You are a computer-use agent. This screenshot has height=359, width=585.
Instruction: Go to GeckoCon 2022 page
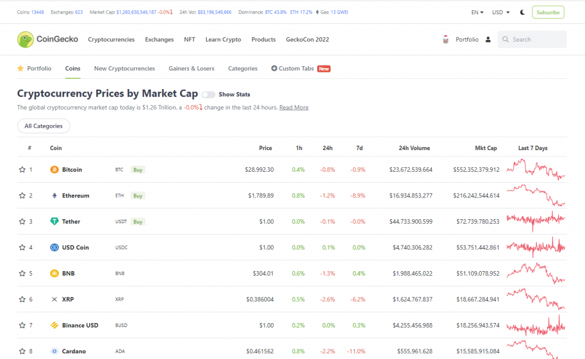[307, 39]
